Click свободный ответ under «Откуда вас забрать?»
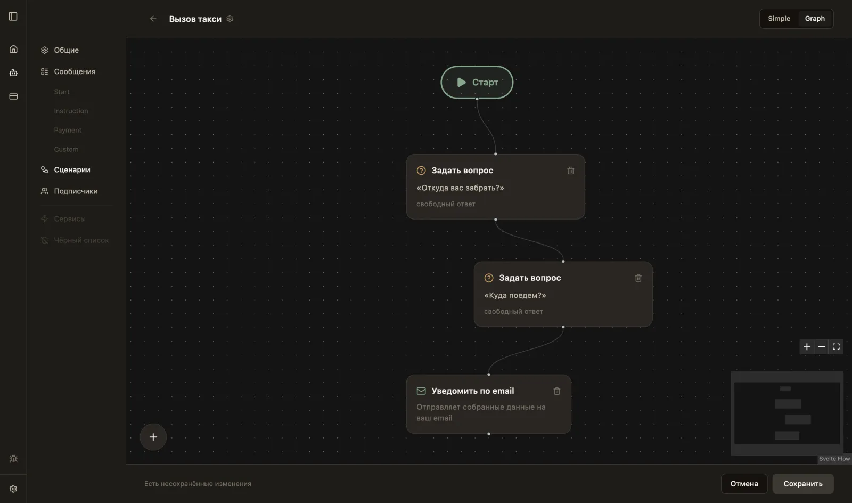 coord(446,204)
